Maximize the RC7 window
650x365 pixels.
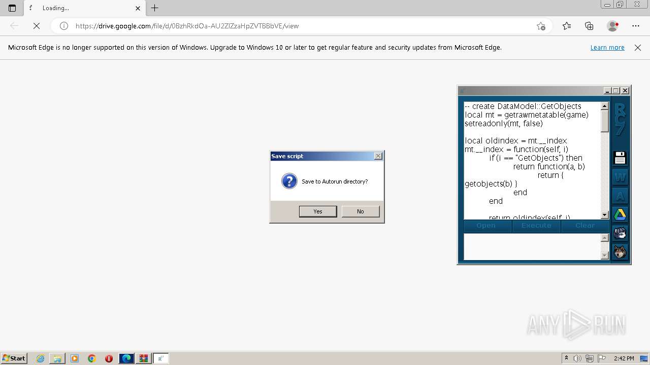tap(616, 91)
